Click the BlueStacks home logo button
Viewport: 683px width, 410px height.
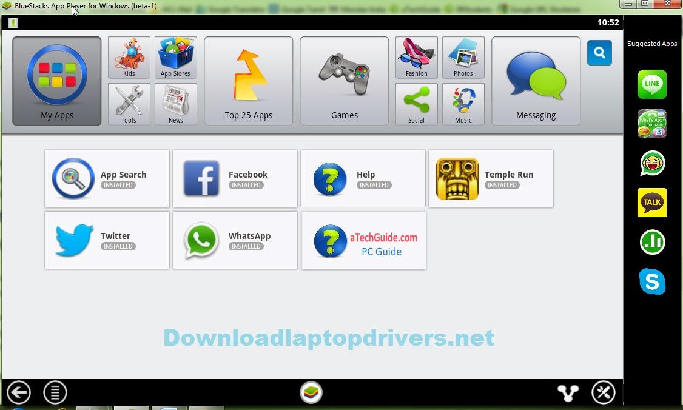point(311,392)
